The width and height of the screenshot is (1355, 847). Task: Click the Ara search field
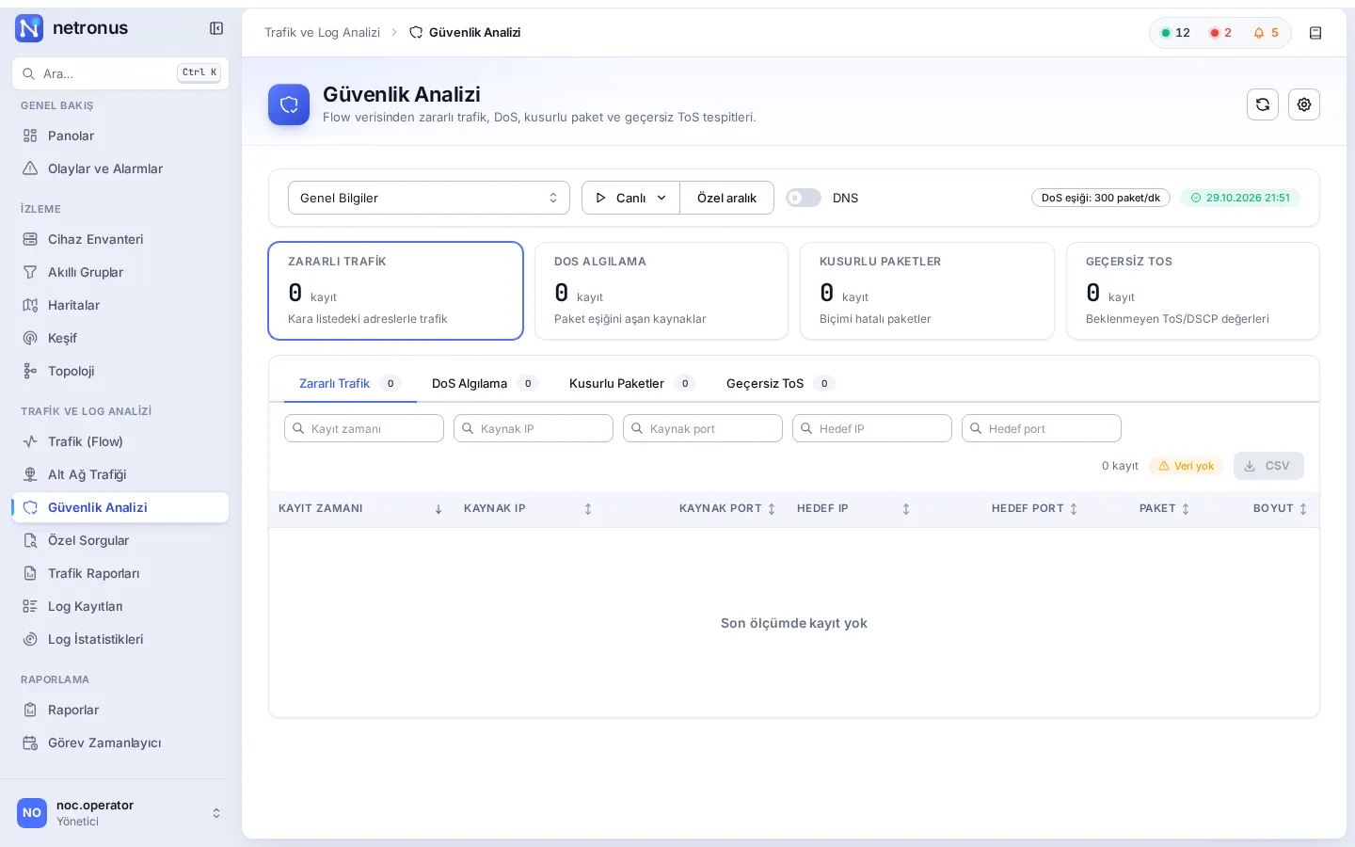pyautogui.click(x=120, y=73)
